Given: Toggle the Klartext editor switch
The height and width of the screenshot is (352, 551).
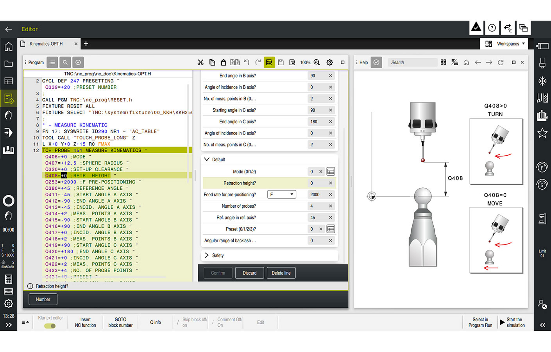Looking at the screenshot, I should point(50,326).
